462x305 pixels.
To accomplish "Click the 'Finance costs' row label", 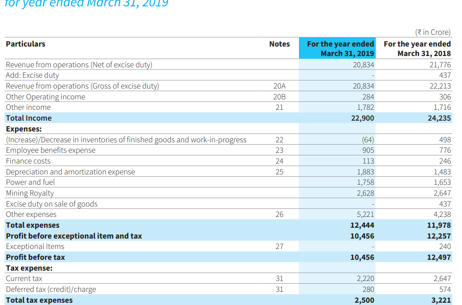I will coord(28,161).
